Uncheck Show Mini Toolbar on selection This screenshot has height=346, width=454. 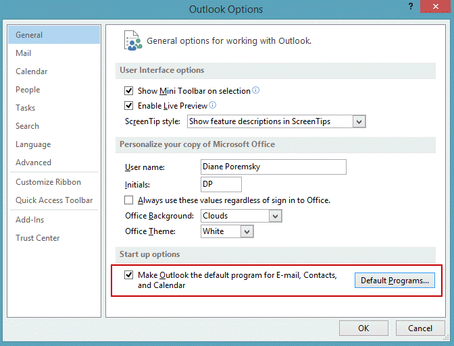(x=129, y=91)
